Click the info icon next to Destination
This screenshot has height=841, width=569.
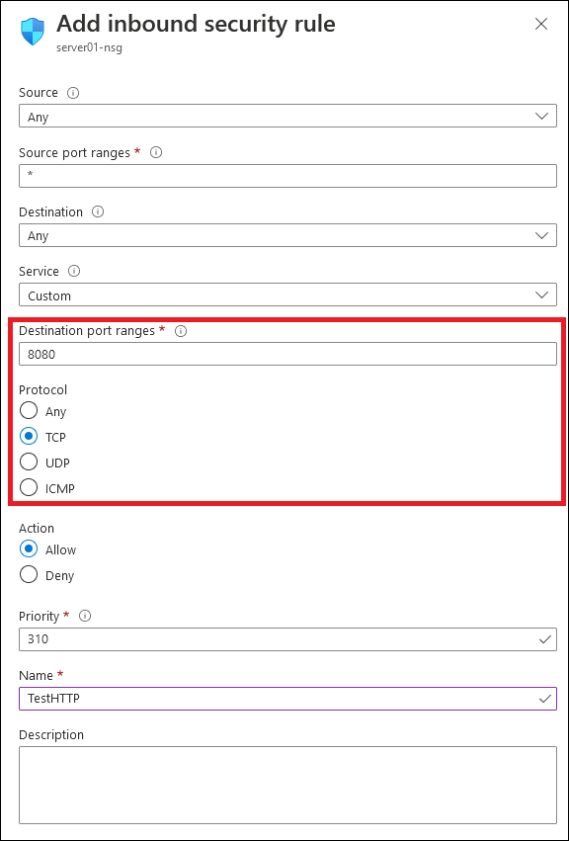98,211
